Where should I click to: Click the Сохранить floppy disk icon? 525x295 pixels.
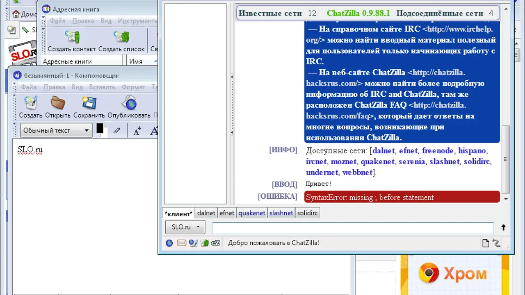[89, 103]
